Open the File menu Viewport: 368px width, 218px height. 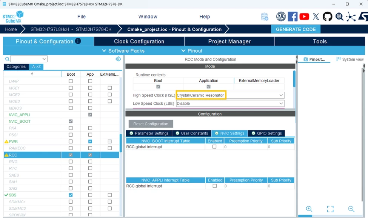point(82,17)
